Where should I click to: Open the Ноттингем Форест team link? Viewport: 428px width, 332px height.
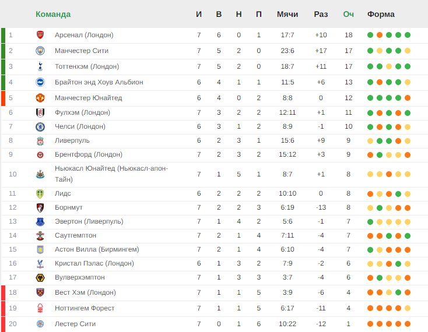coord(85,308)
